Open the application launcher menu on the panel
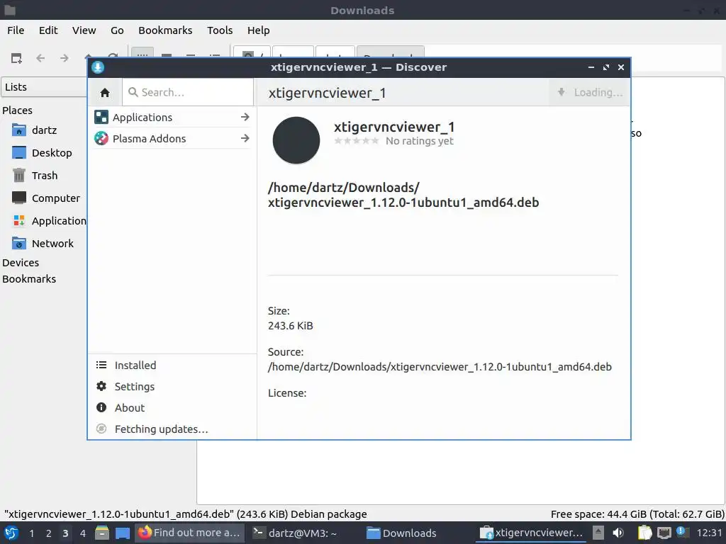 (11, 533)
